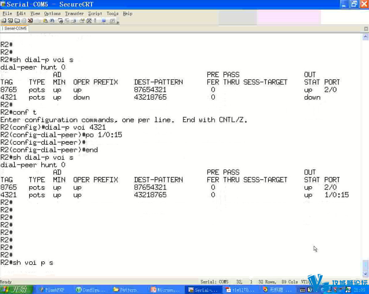Click the Print Screen toolbar icon
This screenshot has width=369, height=294.
(x=61, y=21)
